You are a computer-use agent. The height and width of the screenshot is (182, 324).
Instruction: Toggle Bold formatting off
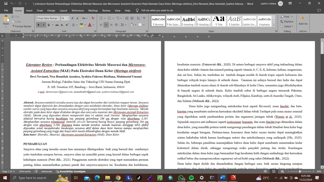(38, 25)
